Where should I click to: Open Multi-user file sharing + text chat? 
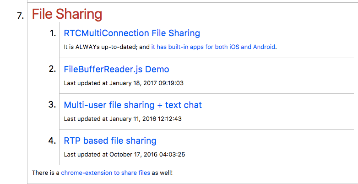pos(133,105)
